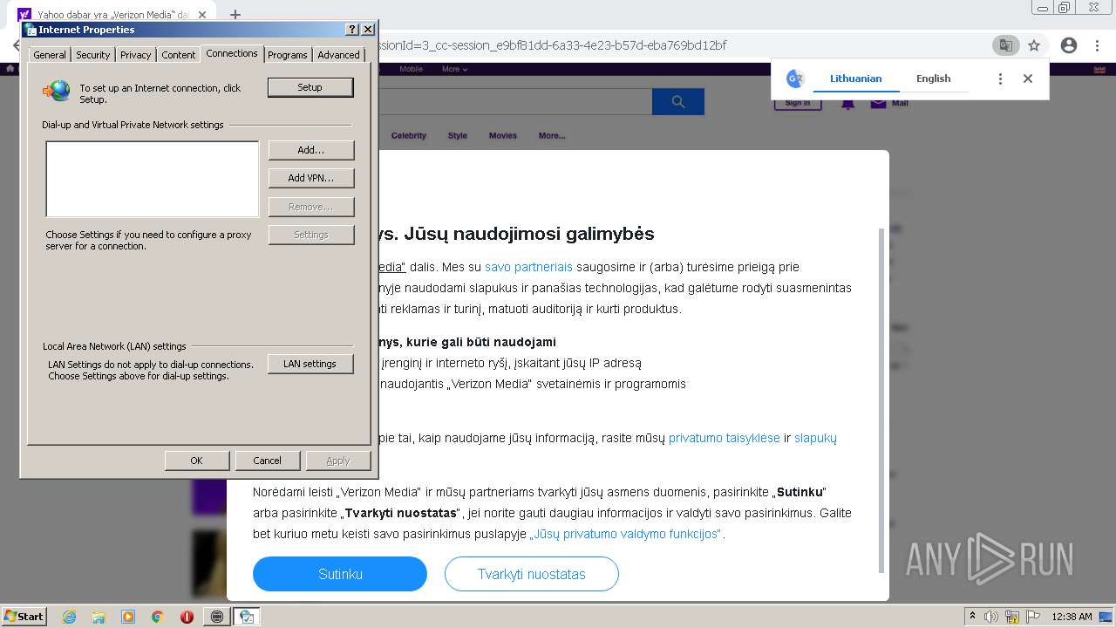Open the Movies section on Yahoo
The width and height of the screenshot is (1116, 628).
tap(503, 135)
